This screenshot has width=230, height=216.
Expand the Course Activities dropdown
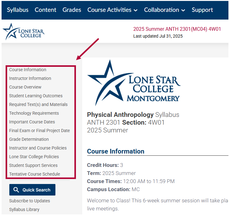click(112, 10)
